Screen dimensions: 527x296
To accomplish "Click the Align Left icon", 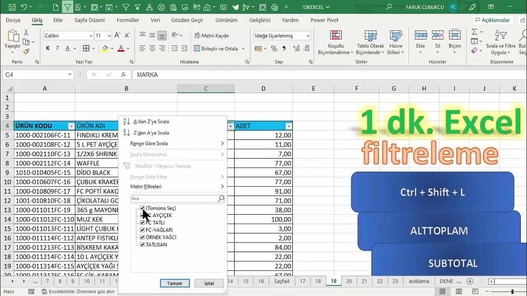I will point(142,49).
